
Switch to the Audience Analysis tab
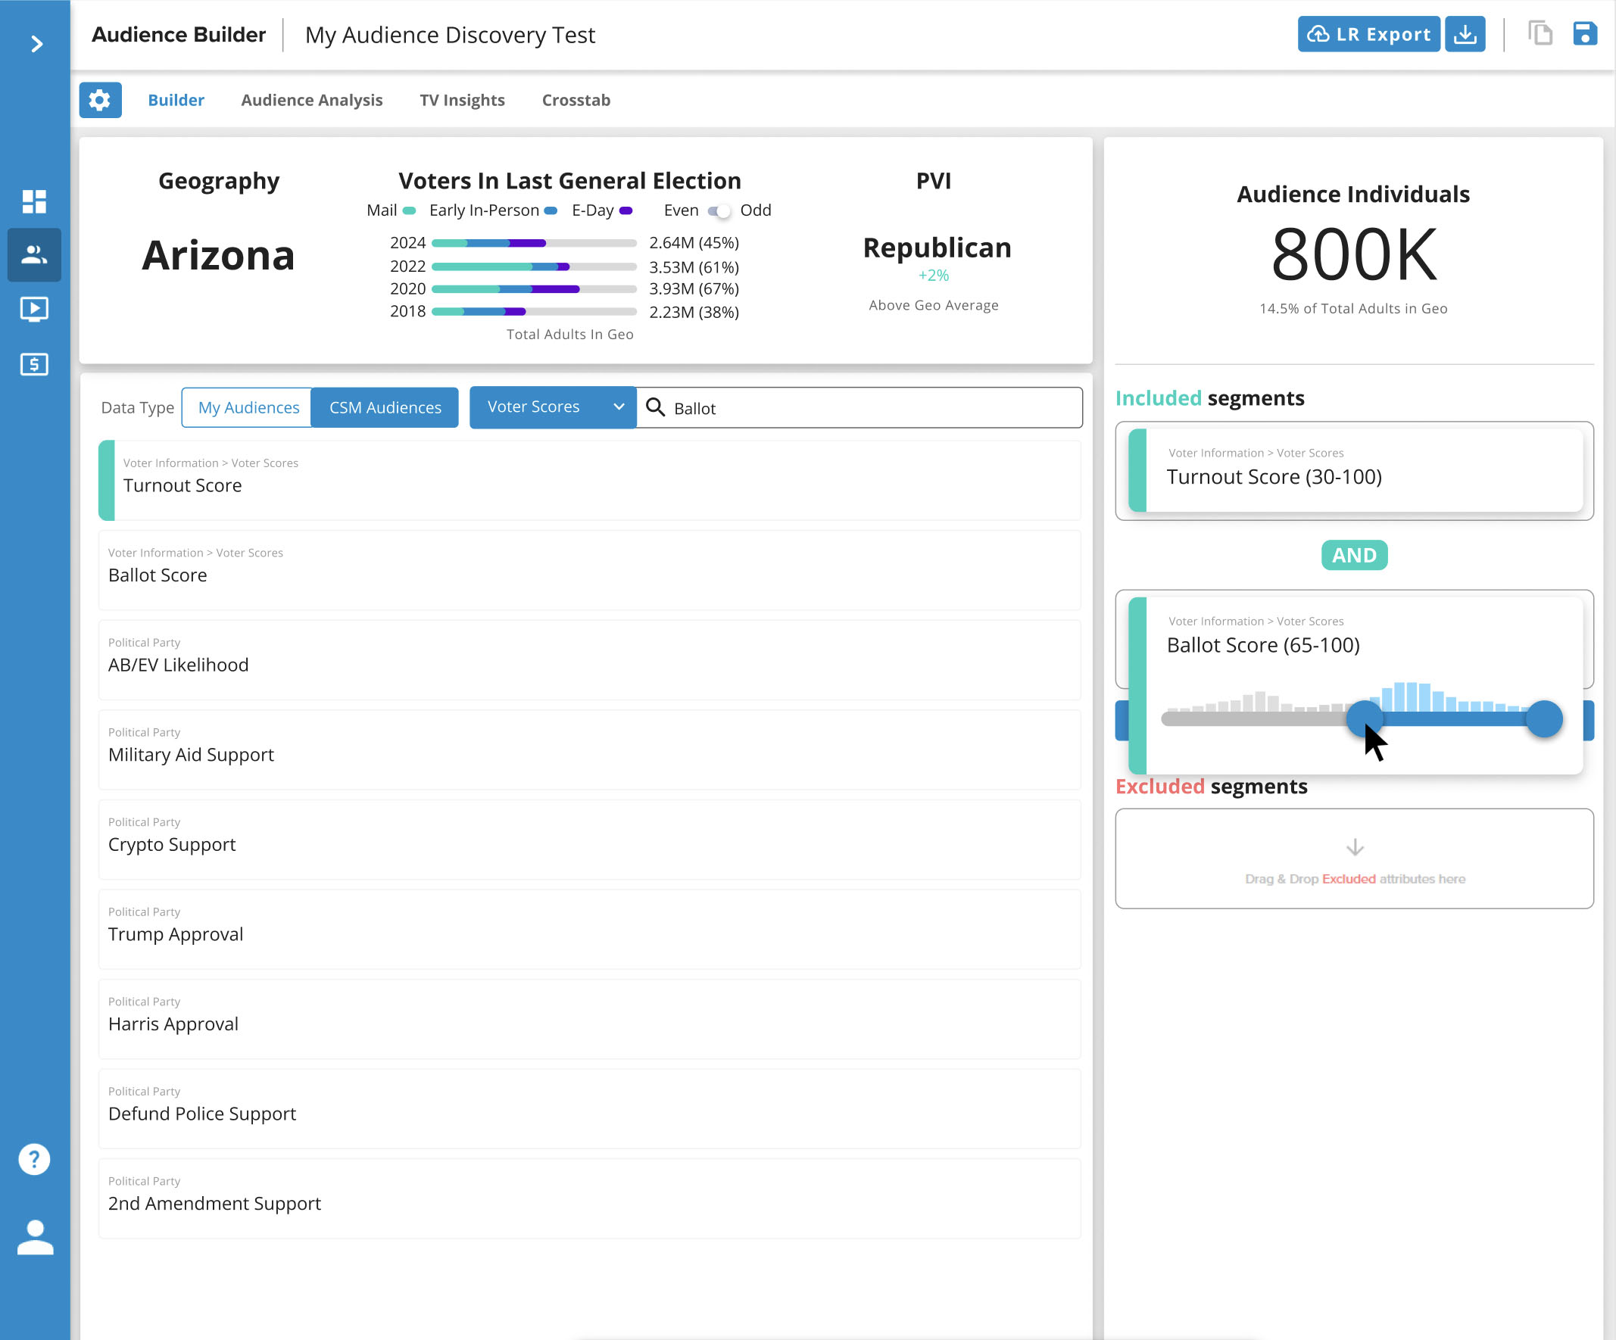(312, 99)
